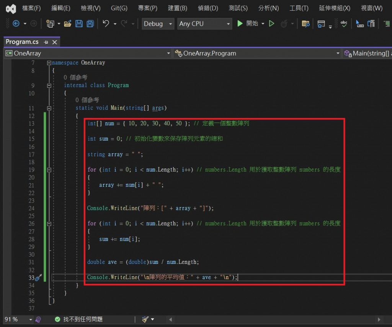Click the double ave declaration on line 31
This screenshot has width=392, height=327.
point(143,262)
